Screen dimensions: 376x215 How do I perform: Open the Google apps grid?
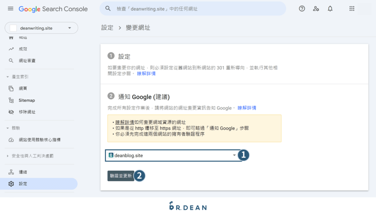352,9
